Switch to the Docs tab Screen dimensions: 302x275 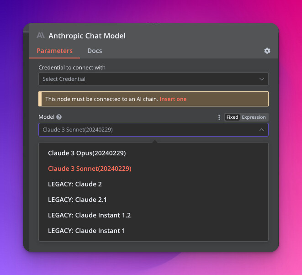pos(95,51)
